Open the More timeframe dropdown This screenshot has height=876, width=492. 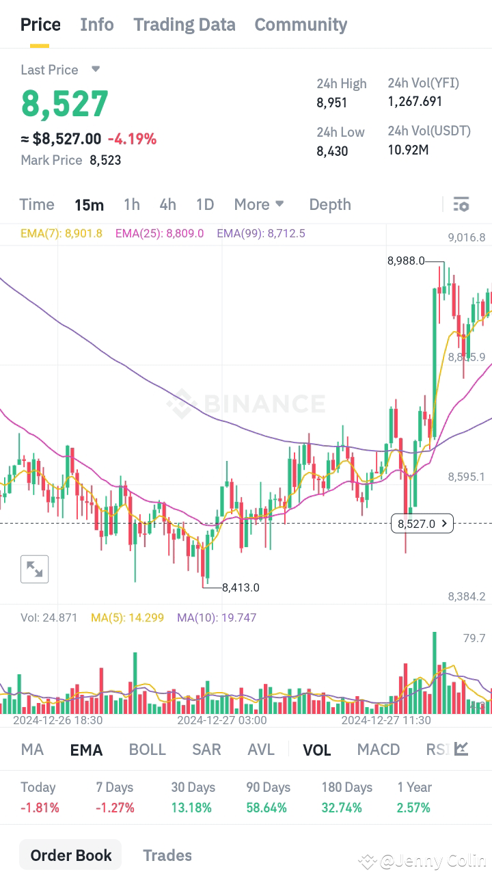(x=259, y=204)
